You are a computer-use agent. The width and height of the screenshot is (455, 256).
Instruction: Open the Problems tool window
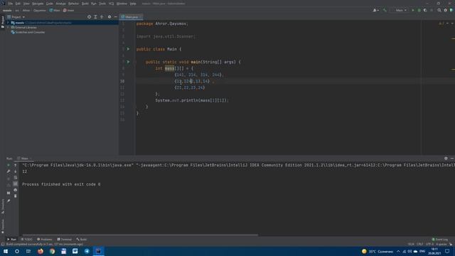(x=45, y=240)
